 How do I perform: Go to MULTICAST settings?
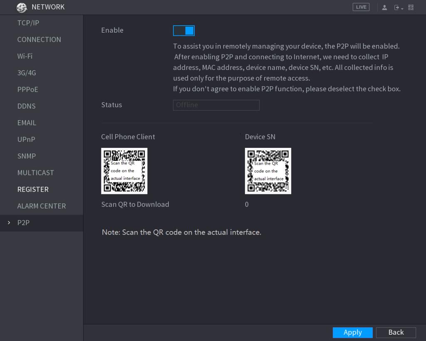pyautogui.click(x=36, y=173)
